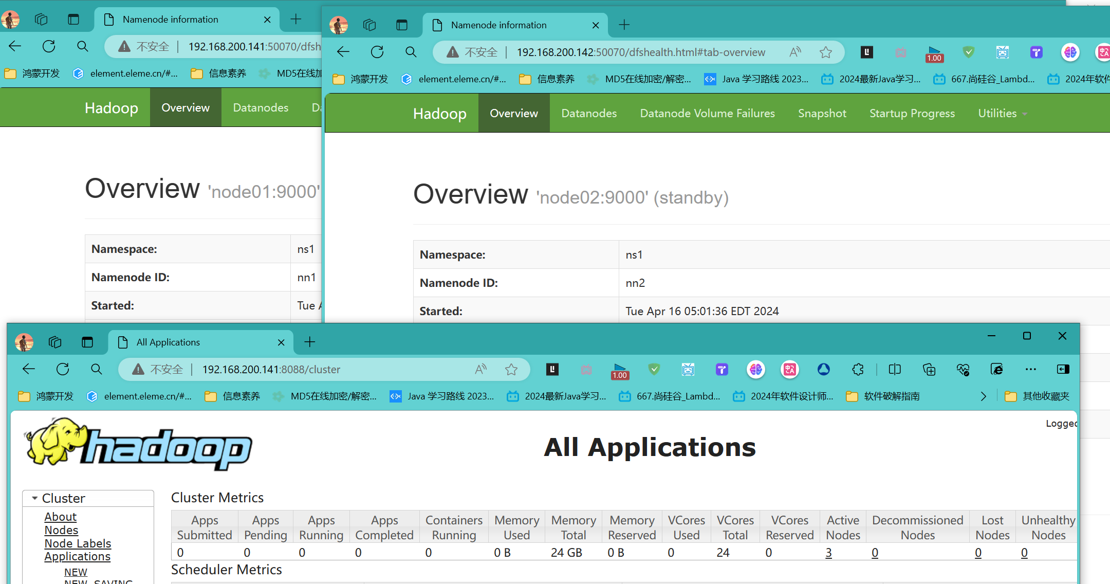
Task: Click the Decommissioned Nodes count link
Action: (875, 553)
